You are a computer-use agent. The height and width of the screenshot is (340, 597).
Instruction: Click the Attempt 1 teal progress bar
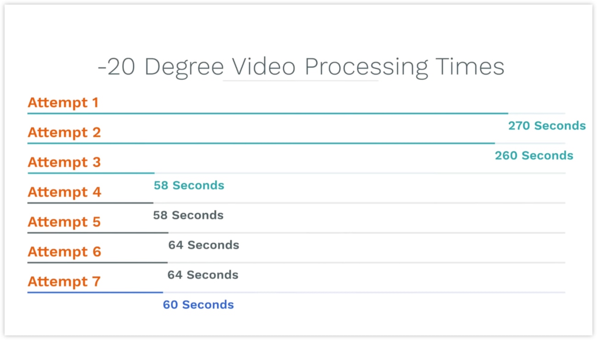point(268,113)
